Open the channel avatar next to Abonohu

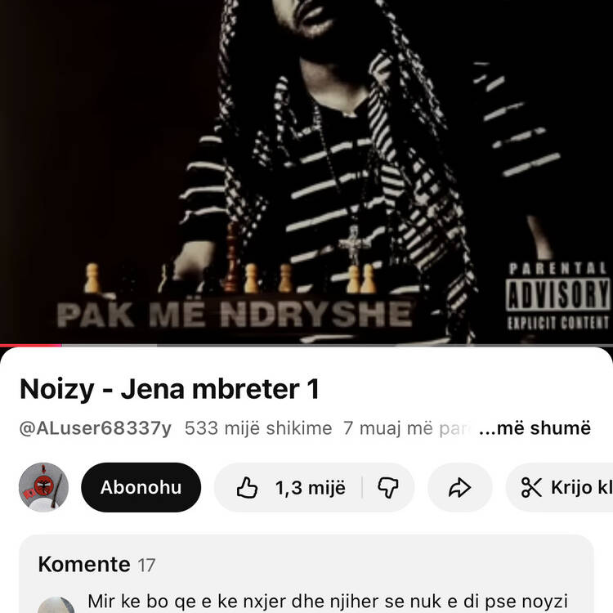click(44, 487)
